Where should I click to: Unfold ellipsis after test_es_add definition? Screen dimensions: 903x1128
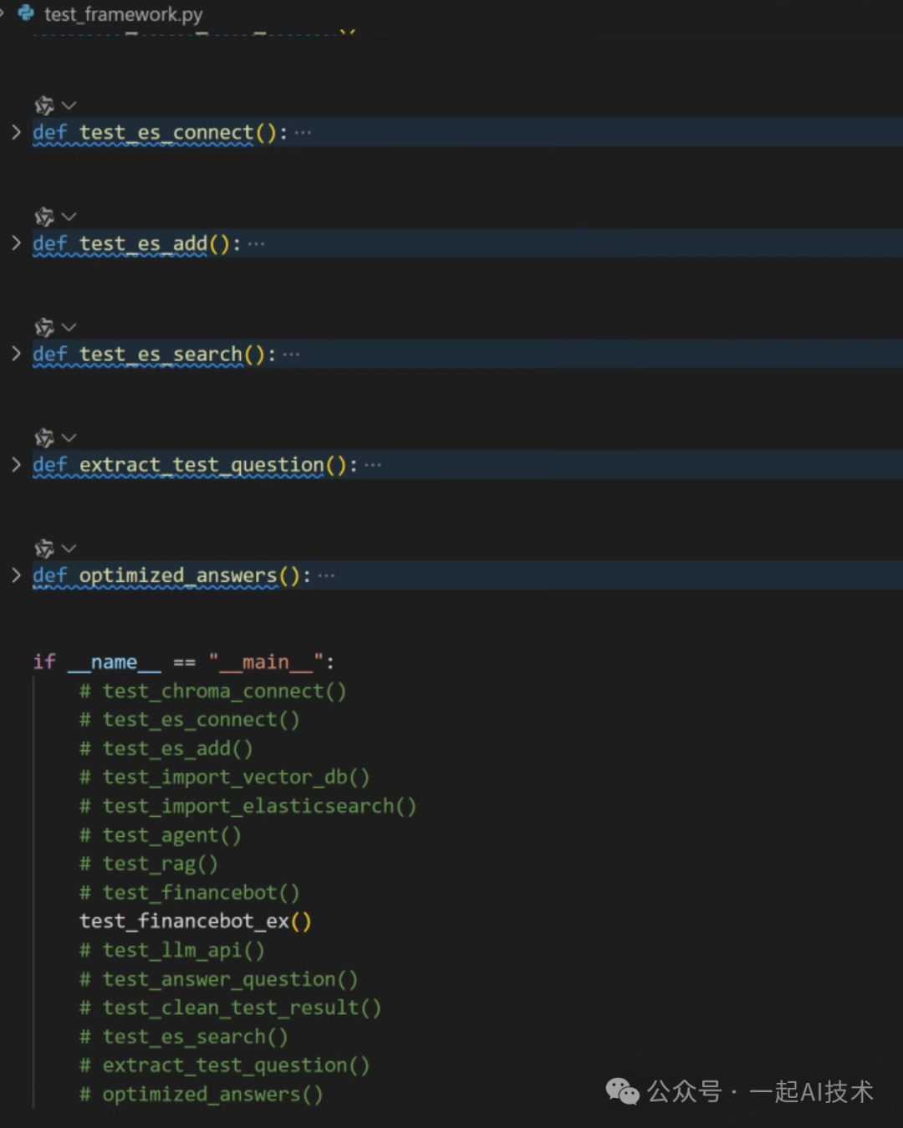click(x=256, y=244)
